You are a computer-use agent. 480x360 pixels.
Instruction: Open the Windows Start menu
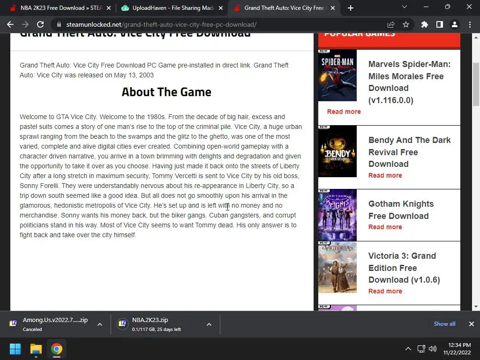15,349
